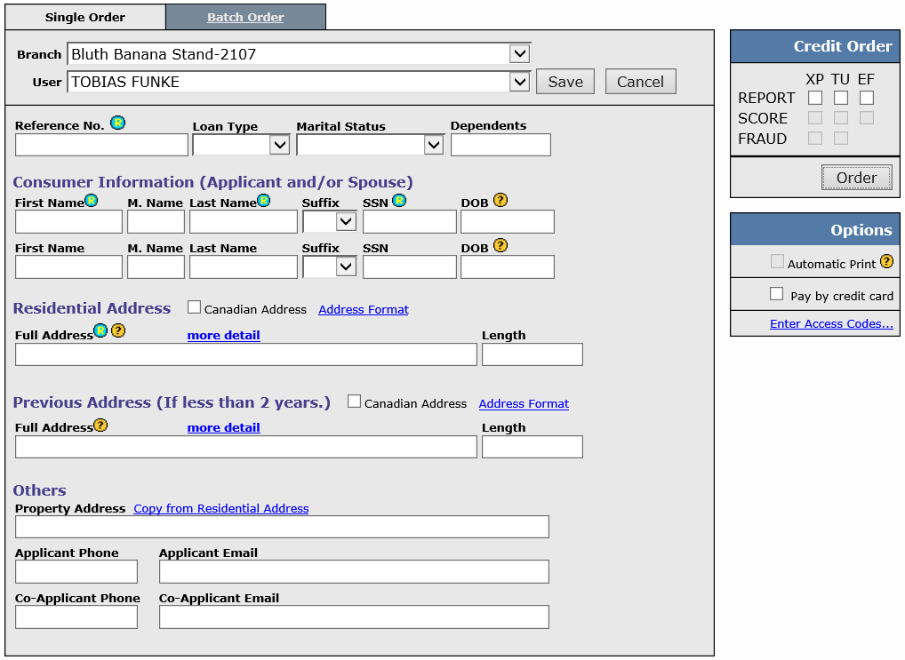905x660 pixels.
Task: Click inside the Property Address field
Action: pos(282,526)
